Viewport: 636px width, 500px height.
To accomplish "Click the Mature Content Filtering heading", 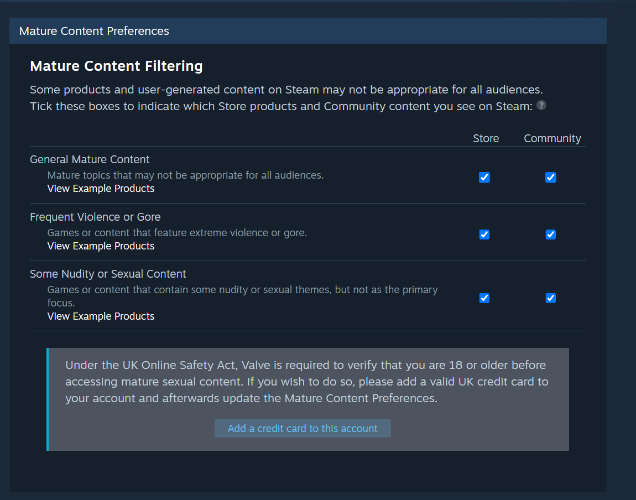I will (x=116, y=66).
